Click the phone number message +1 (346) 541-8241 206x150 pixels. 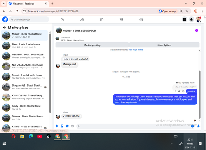pos(72,116)
